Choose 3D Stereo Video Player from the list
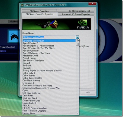 coord(49,41)
